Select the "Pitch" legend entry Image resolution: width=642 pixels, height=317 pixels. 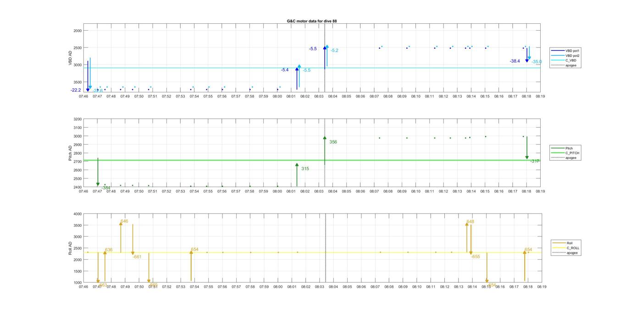[565, 148]
